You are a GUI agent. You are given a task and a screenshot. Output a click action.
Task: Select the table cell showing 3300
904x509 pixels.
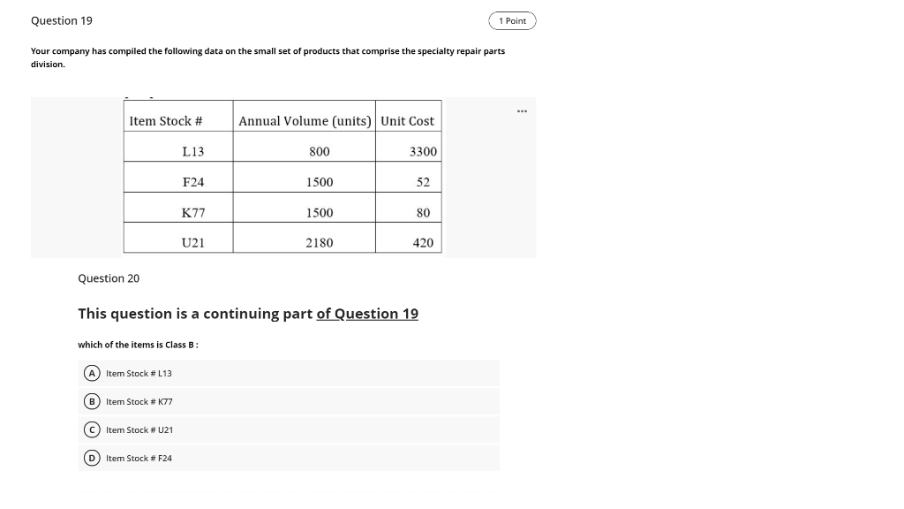(x=422, y=151)
